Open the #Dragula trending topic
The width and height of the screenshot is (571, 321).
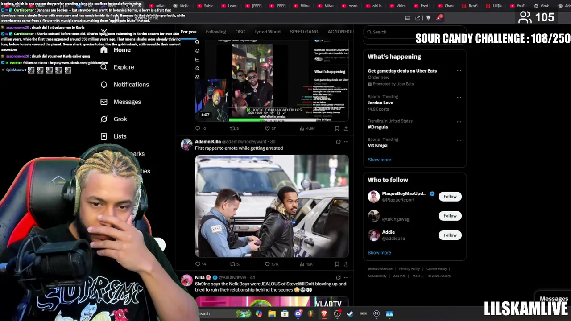[x=378, y=127]
